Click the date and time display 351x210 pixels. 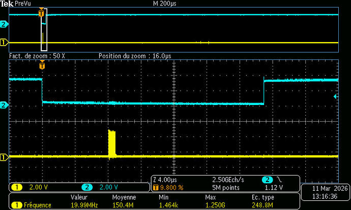pyautogui.click(x=324, y=191)
